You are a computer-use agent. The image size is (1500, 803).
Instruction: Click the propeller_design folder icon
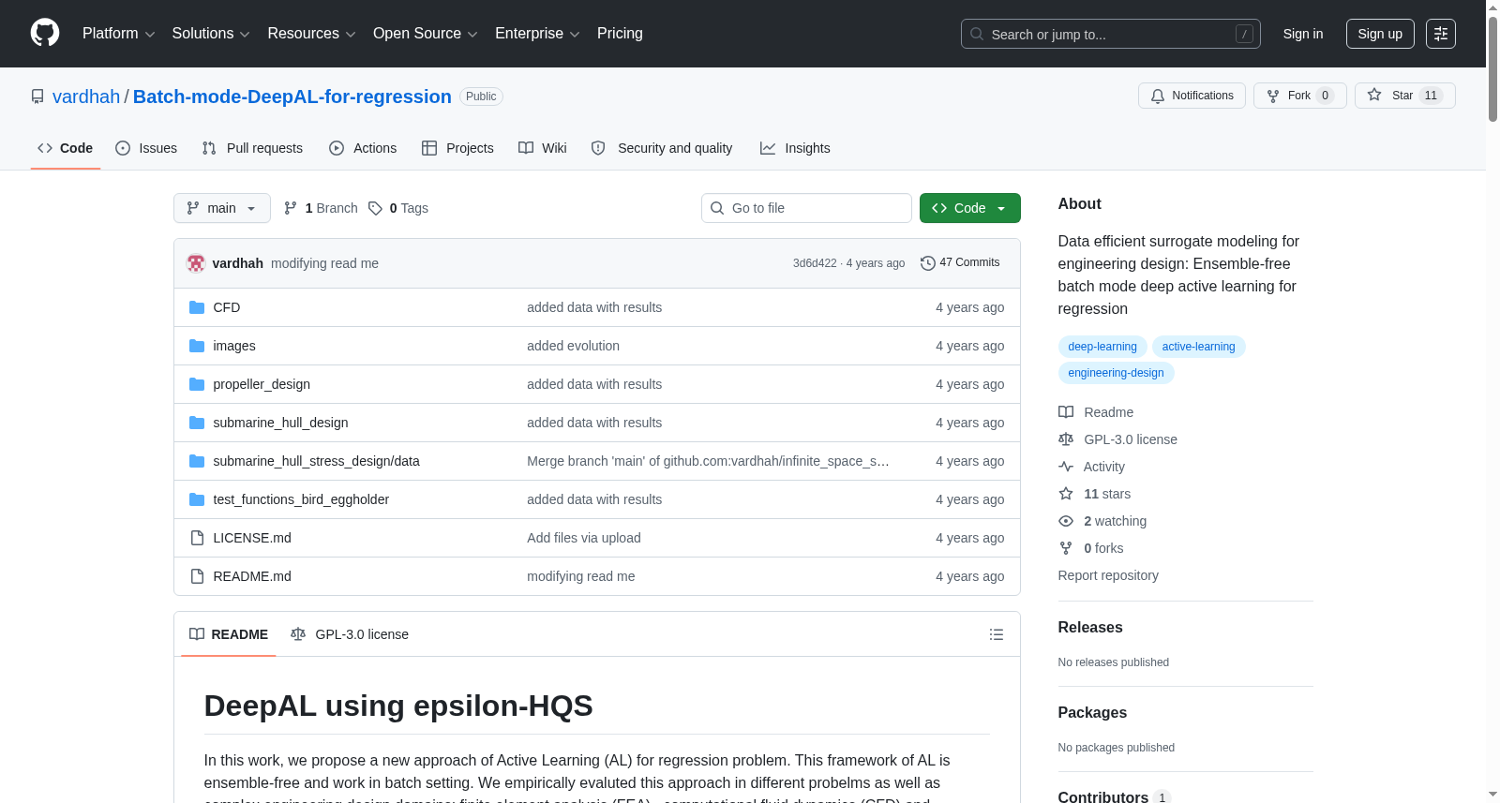point(197,384)
